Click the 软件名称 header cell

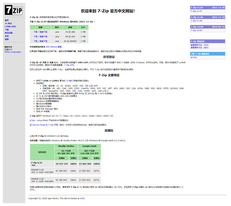[42, 152]
